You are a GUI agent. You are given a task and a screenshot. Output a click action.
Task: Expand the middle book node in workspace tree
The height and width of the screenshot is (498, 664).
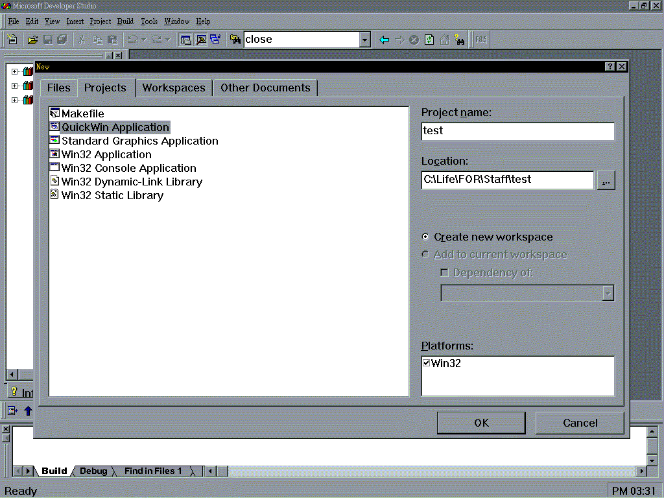[x=14, y=86]
